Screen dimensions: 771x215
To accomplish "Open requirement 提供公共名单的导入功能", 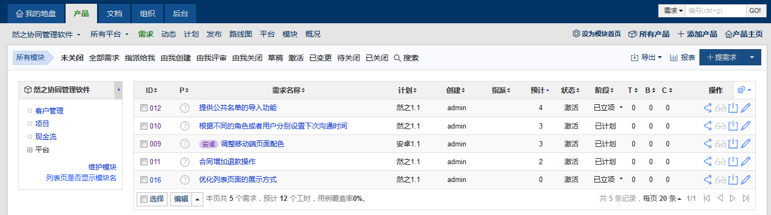I will point(237,108).
